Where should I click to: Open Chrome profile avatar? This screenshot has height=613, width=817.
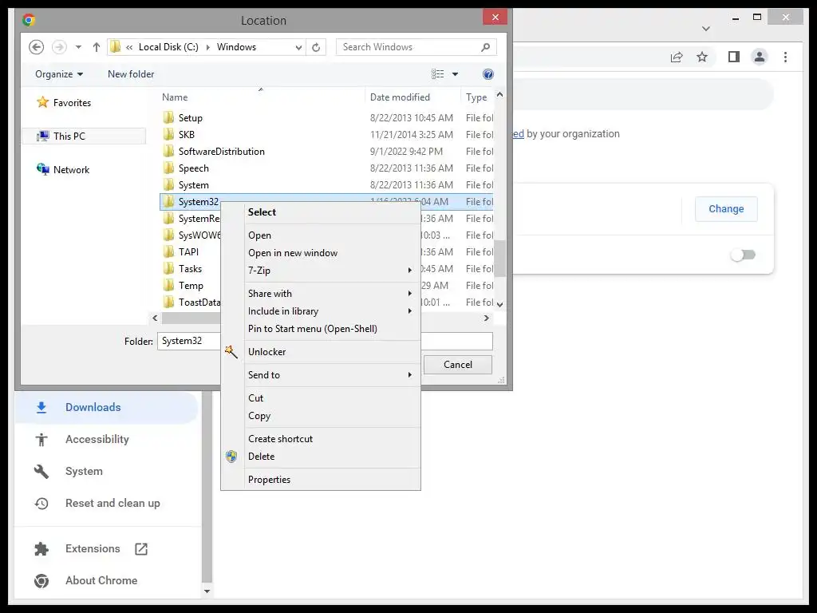click(760, 57)
